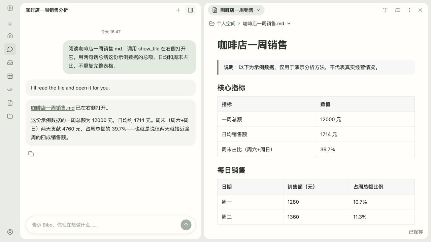
Task: Open text formatting T icon
Action: pyautogui.click(x=385, y=10)
